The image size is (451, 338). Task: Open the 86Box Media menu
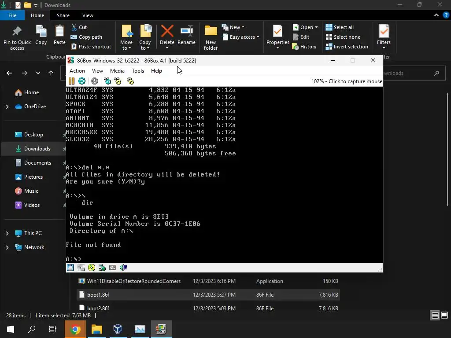[x=117, y=71]
